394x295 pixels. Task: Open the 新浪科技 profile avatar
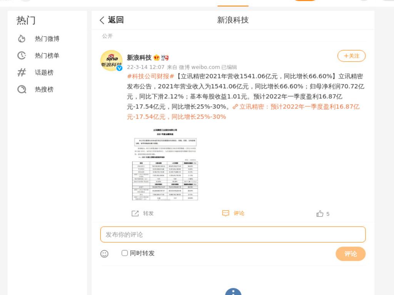(111, 60)
